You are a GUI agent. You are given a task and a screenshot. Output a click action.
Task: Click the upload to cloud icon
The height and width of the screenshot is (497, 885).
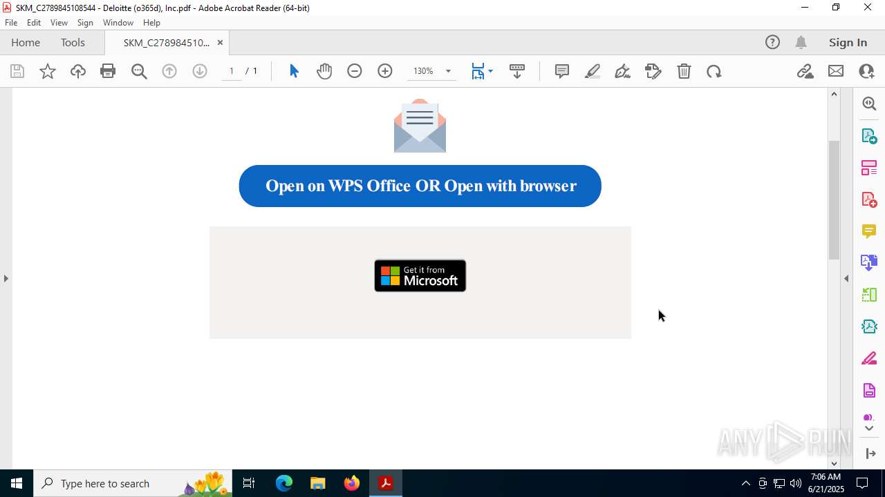pos(78,71)
